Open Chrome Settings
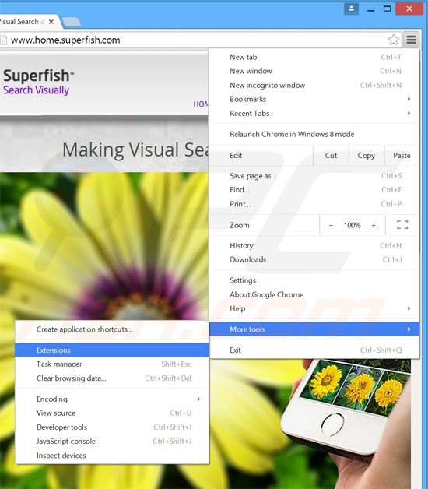This screenshot has height=489, width=428. tap(314, 280)
